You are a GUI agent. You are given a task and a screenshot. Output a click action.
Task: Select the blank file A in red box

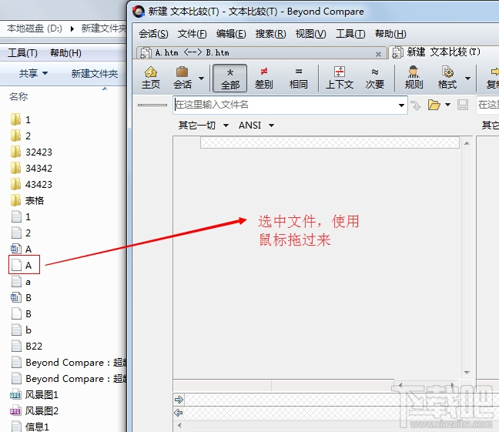[24, 265]
